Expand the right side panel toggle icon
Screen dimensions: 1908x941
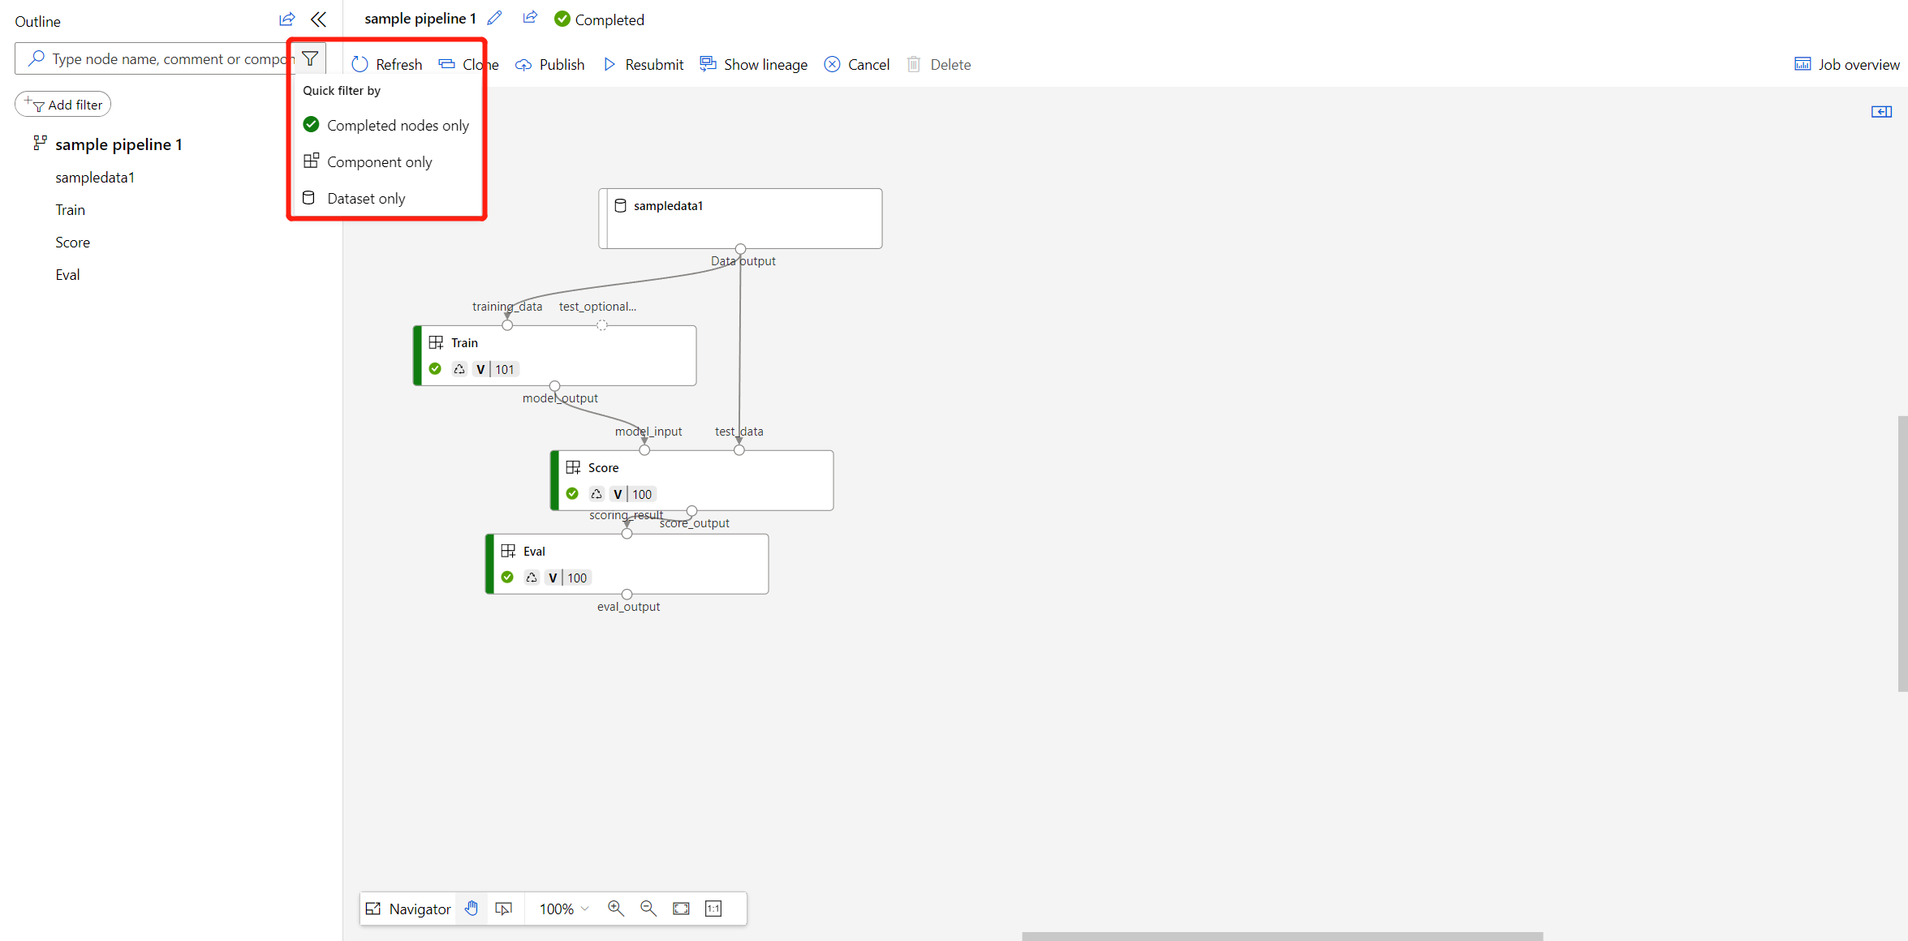pyautogui.click(x=1881, y=111)
